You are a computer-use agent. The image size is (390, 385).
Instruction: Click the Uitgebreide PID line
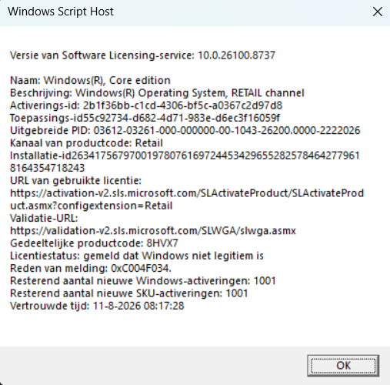185,131
